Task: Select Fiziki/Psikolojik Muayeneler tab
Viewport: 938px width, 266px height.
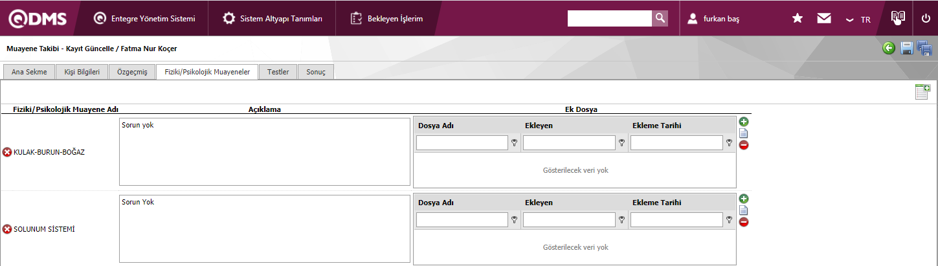Action: pos(207,72)
